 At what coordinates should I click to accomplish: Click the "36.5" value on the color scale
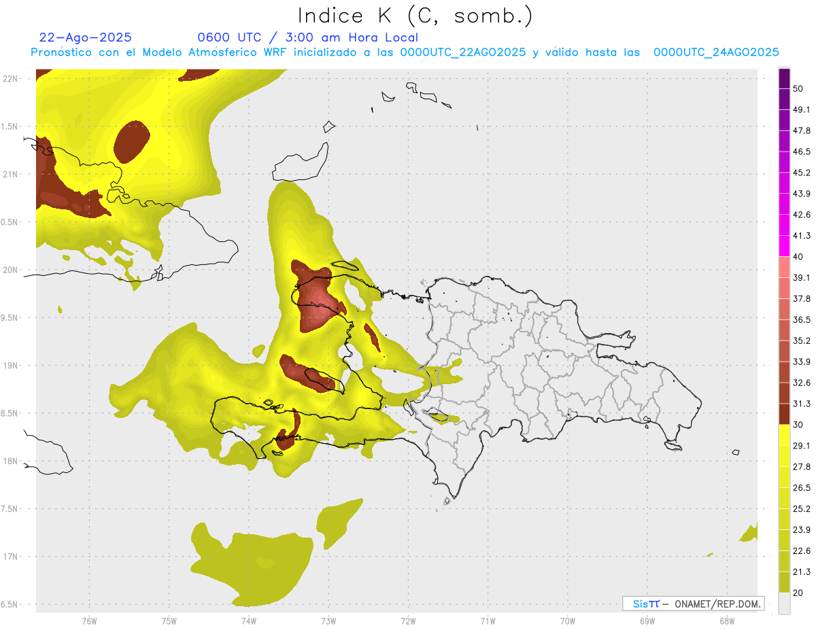coord(802,319)
